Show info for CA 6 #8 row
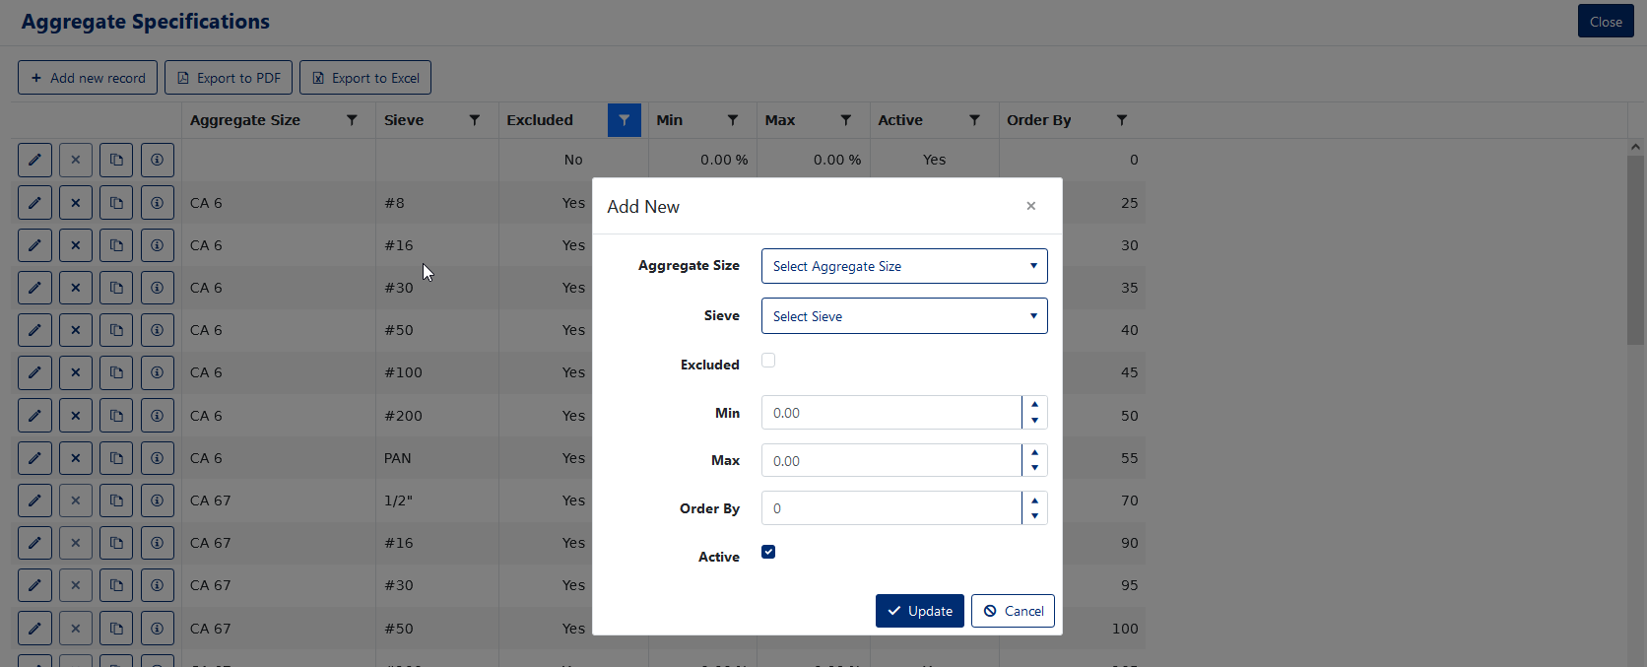 click(158, 203)
